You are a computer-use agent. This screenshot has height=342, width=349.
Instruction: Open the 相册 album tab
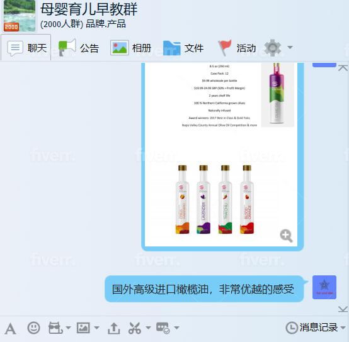coord(130,48)
